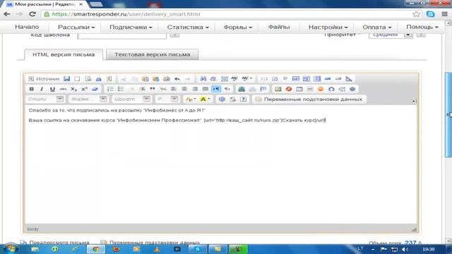Click the Anchor flag icon
Image resolution: width=452 pixels, height=254 pixels.
pos(263,89)
